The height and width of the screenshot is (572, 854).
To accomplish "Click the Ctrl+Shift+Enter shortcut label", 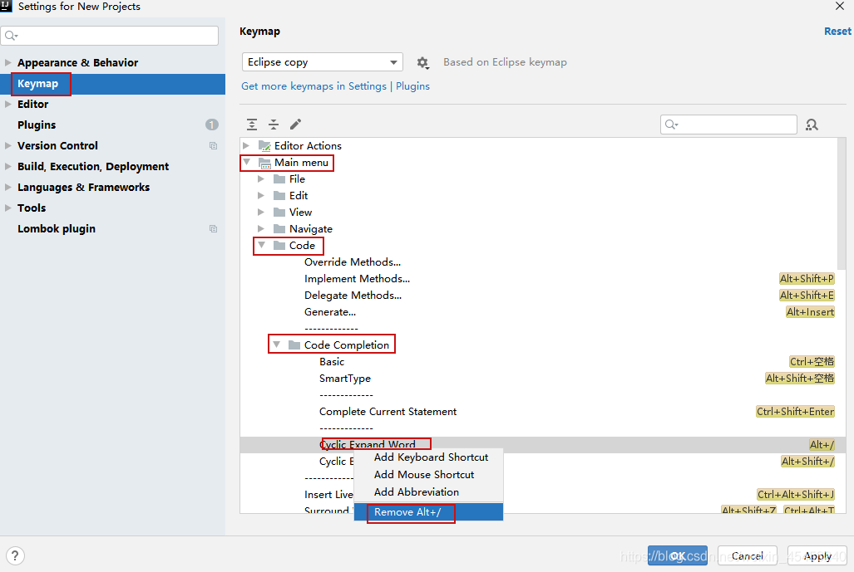I will (795, 412).
